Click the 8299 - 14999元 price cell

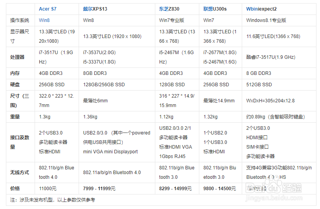click(x=175, y=189)
